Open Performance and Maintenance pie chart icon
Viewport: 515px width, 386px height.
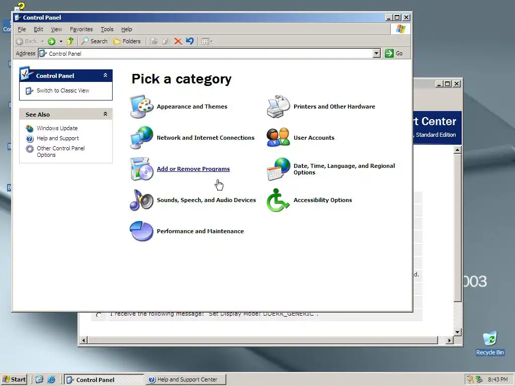[141, 231]
